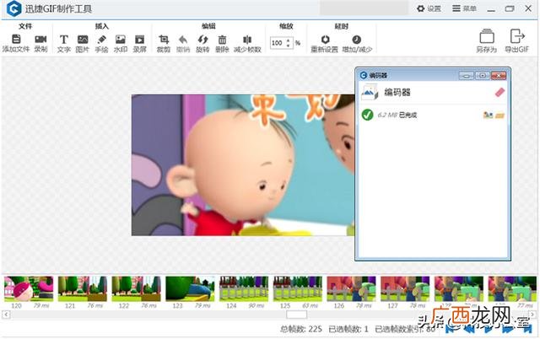Screen dimensions: 540x339
Task: Click the 总帧数: 225 status text
Action: (x=301, y=329)
